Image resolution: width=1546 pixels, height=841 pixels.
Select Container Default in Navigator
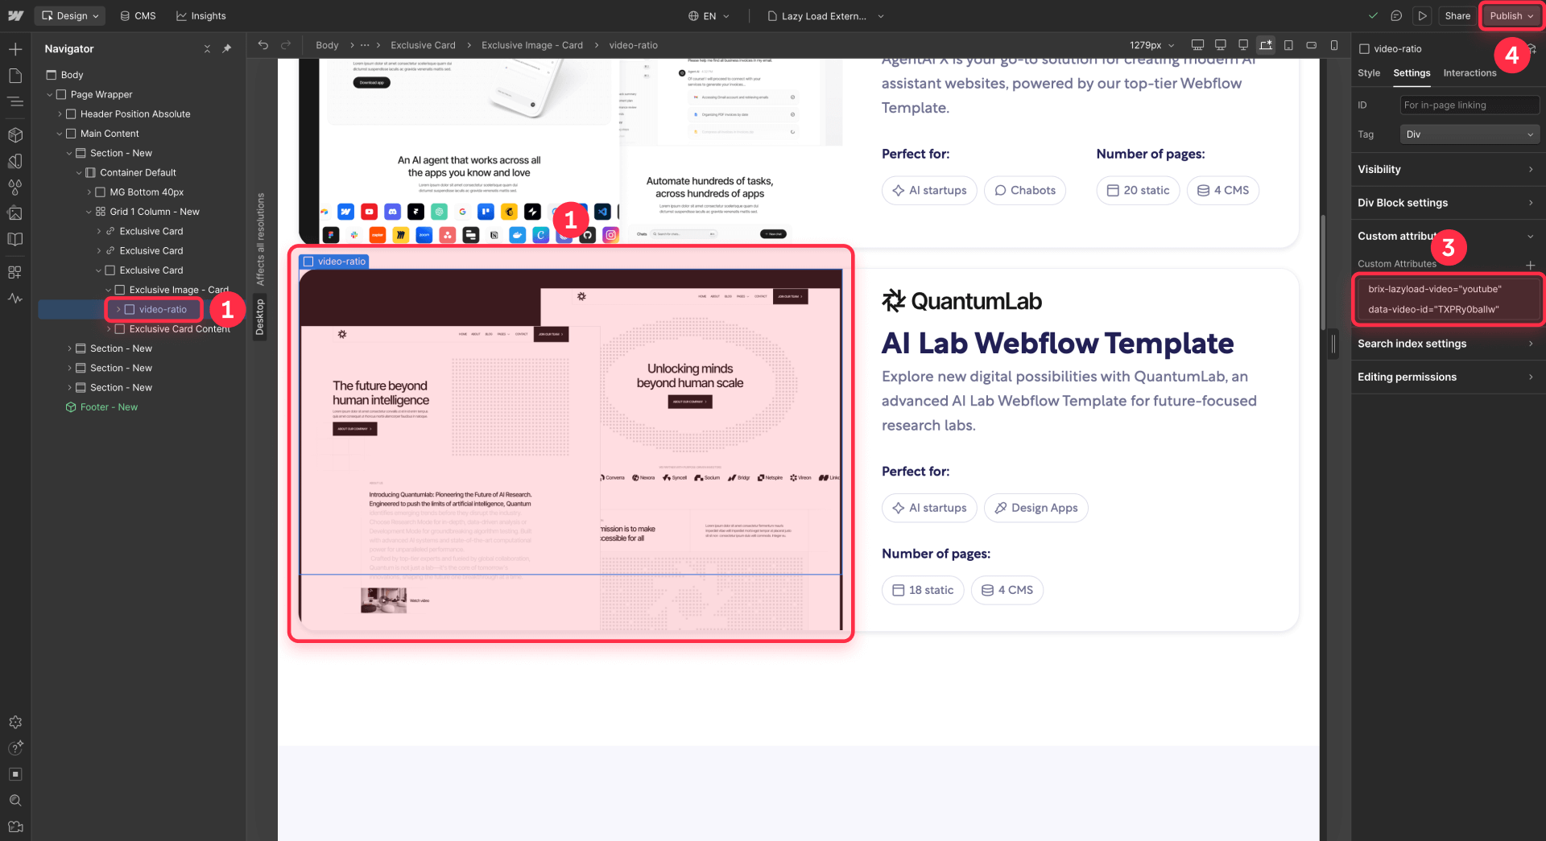pos(138,172)
